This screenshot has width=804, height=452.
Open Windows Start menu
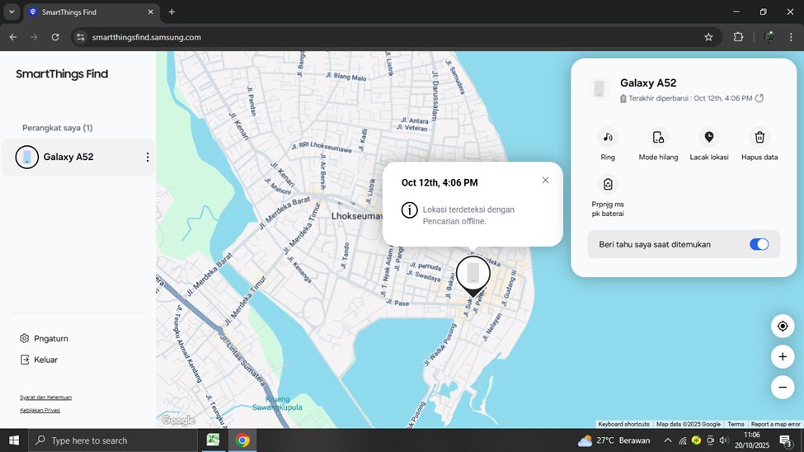[x=14, y=440]
